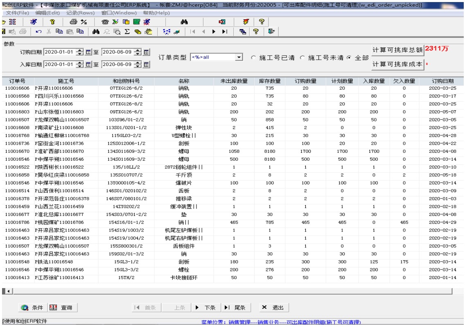
Task: Open the 文件(File) menu
Action: (x=18, y=13)
